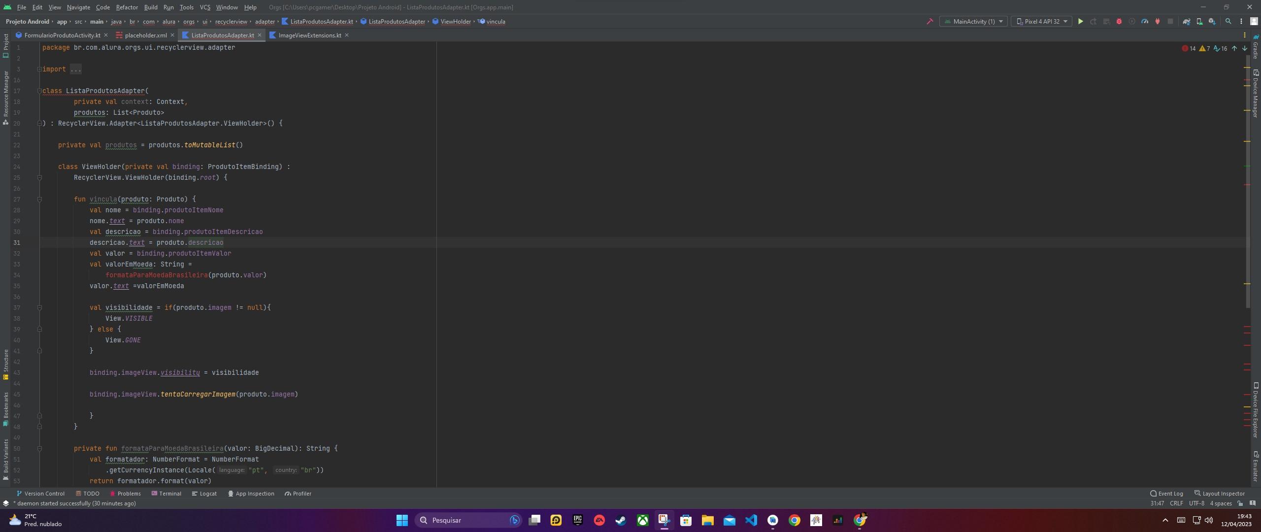Open the Build menu

click(150, 7)
